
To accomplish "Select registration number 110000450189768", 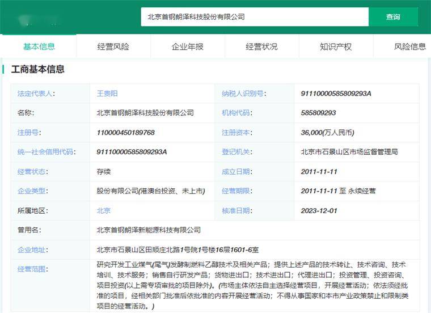I will 126,133.
